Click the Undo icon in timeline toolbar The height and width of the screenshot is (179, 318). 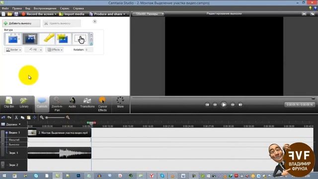(x=3, y=117)
